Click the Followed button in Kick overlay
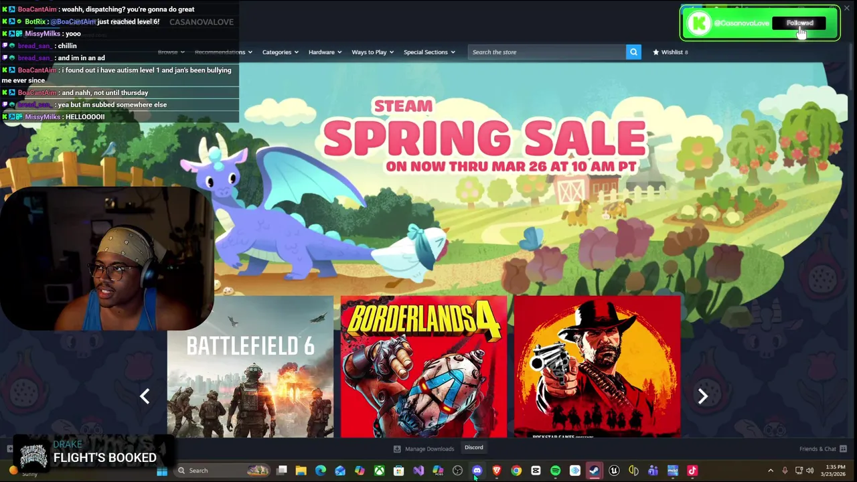Image resolution: width=857 pixels, height=482 pixels. point(799,23)
